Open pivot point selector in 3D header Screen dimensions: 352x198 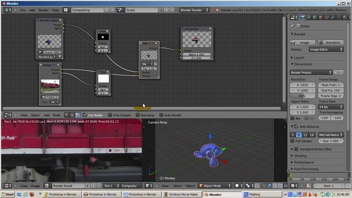(x=249, y=186)
